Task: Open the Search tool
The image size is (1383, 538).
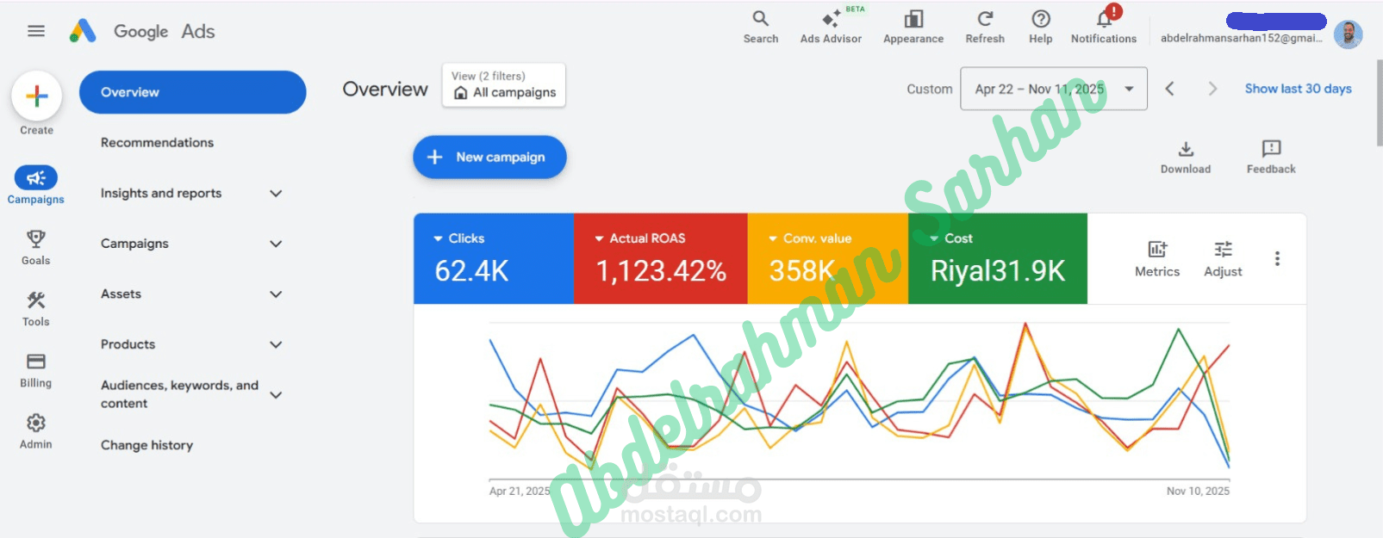Action: pos(761,27)
